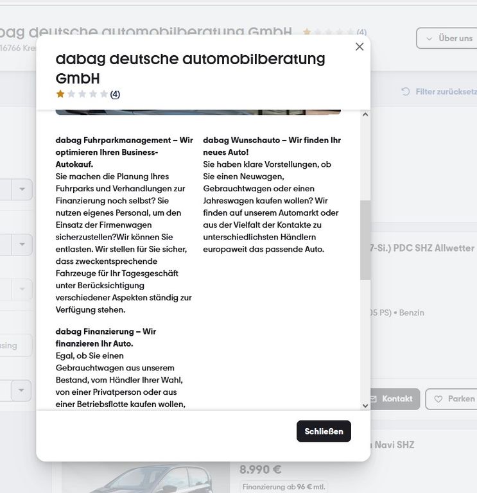
Task: Click the dialog's vertical scrollbar thumb
Action: tap(365, 239)
